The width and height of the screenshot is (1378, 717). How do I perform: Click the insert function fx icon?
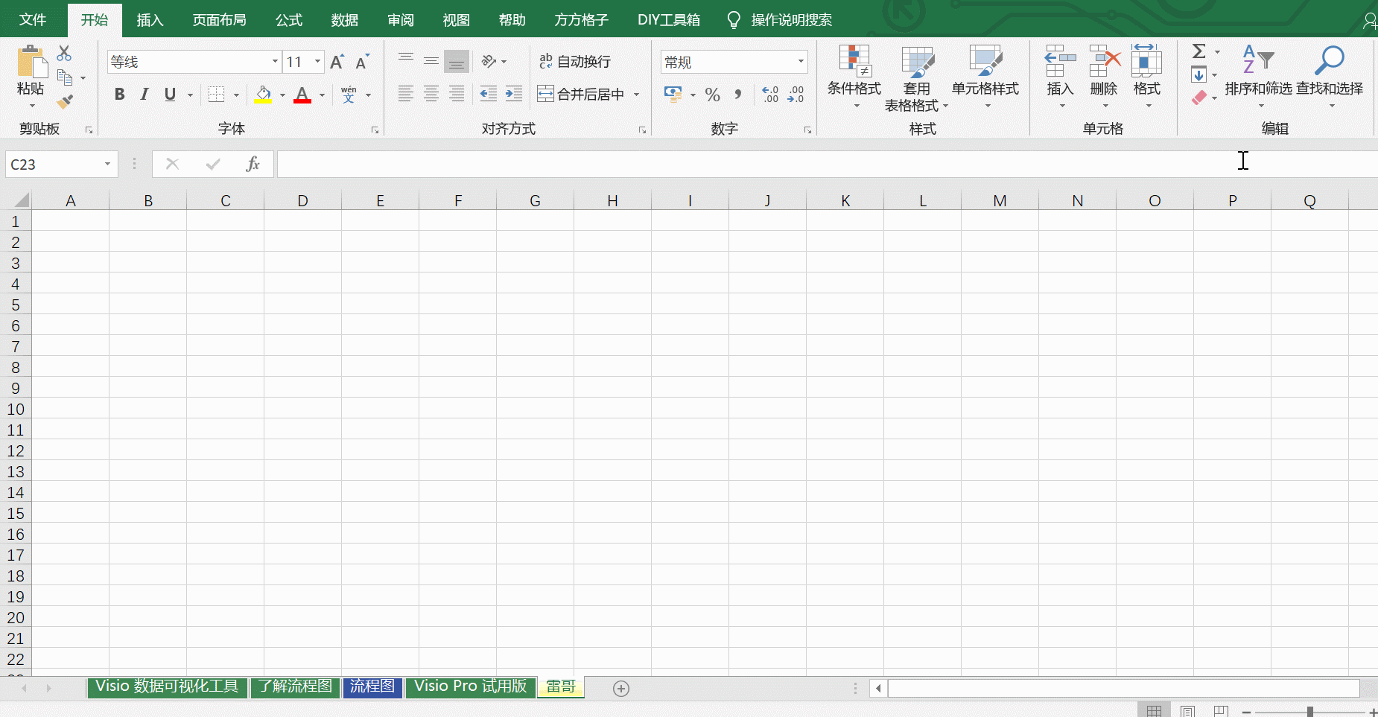[253, 164]
